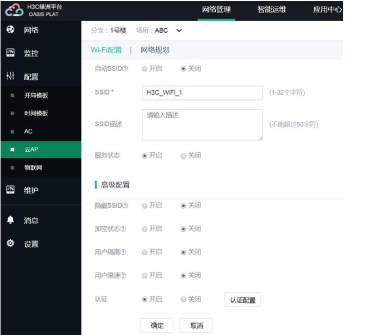Click the 维护 maintenance icon in sidebar
This screenshot has height=335, width=387.
pyautogui.click(x=10, y=190)
